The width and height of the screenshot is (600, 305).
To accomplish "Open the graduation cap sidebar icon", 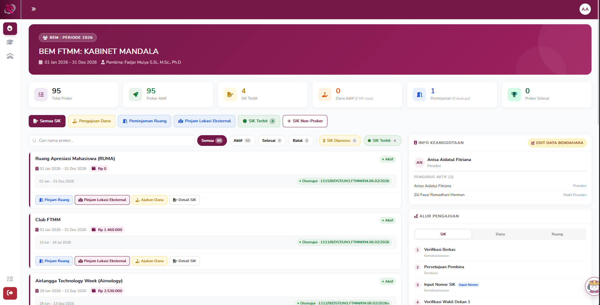I will click(x=10, y=42).
